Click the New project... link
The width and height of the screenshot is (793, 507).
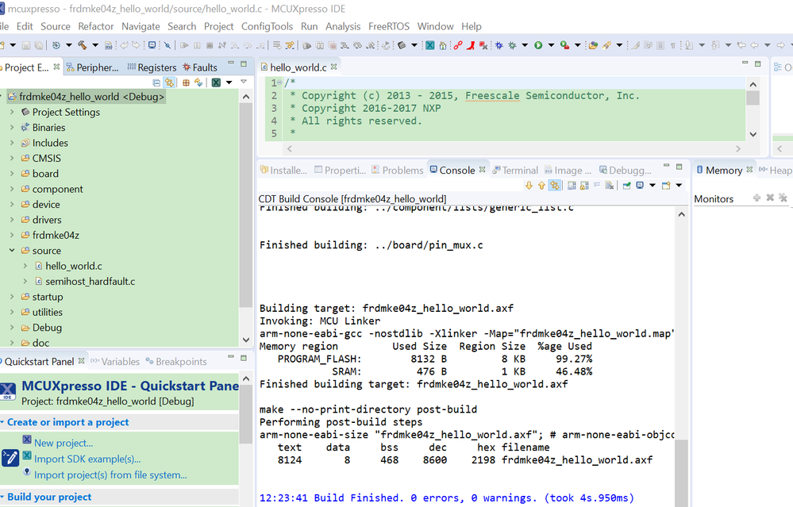64,443
